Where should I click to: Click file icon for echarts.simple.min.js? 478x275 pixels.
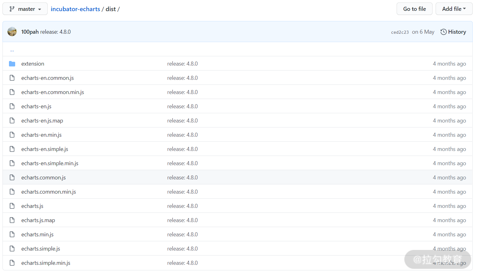click(x=12, y=263)
